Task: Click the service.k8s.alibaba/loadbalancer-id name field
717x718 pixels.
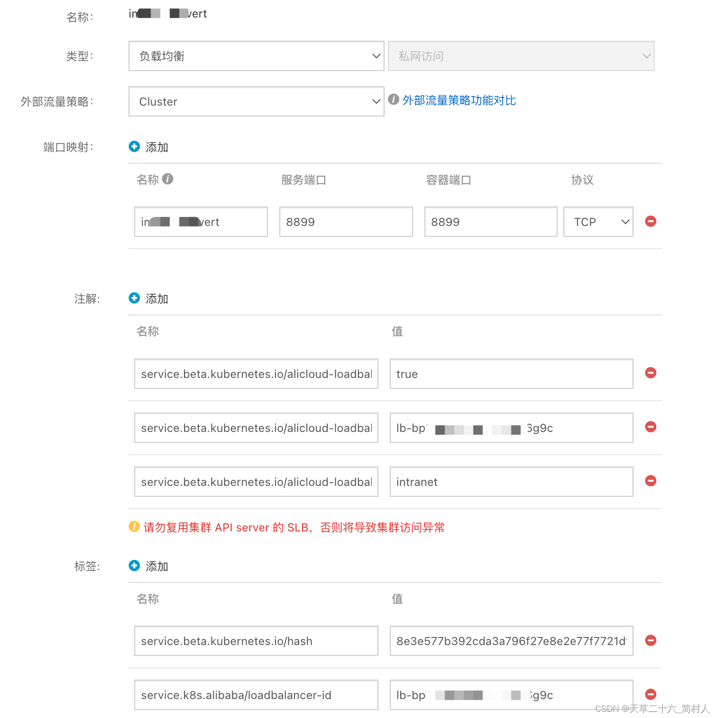Action: 257,695
